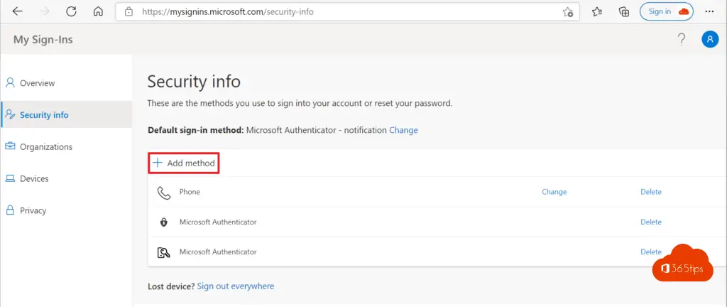
Task: Click the Devices laptop icon
Action: point(10,178)
